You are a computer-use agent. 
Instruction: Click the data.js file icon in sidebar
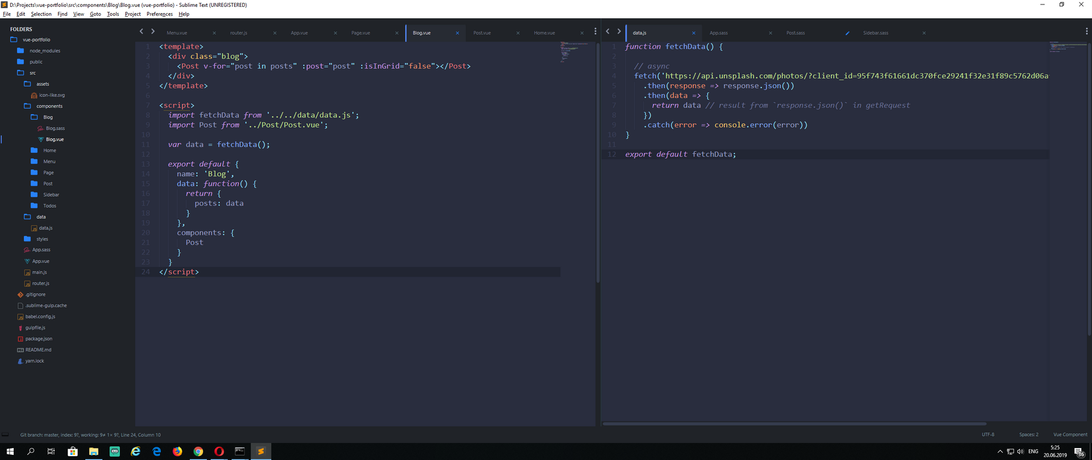tap(34, 228)
